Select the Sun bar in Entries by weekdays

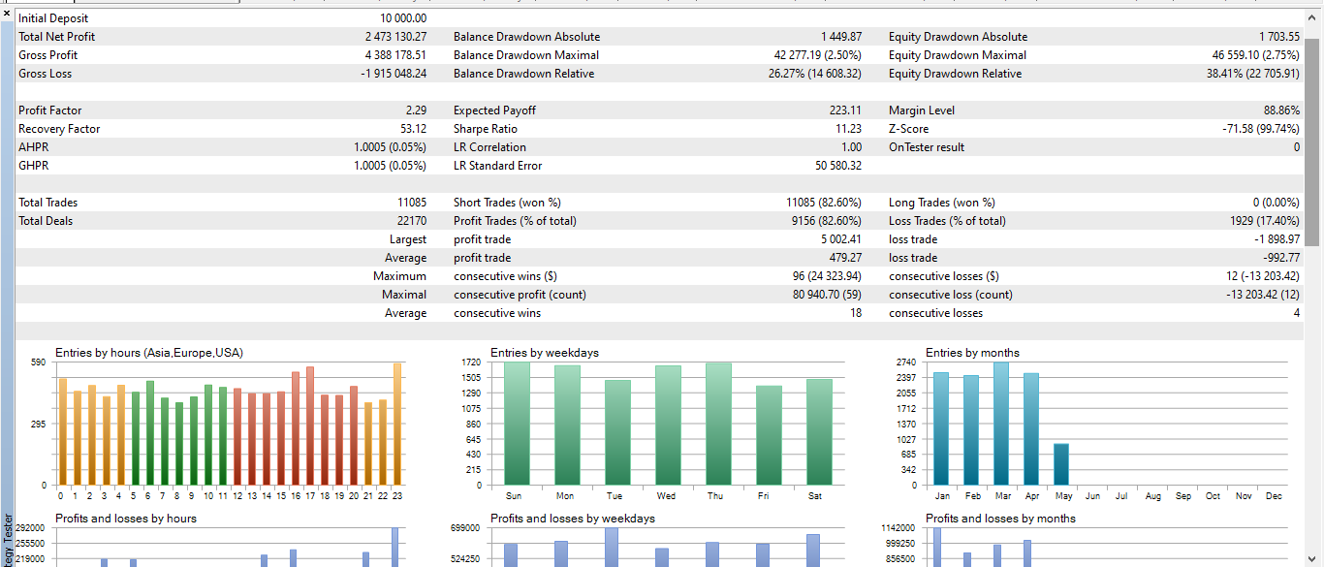coord(517,424)
